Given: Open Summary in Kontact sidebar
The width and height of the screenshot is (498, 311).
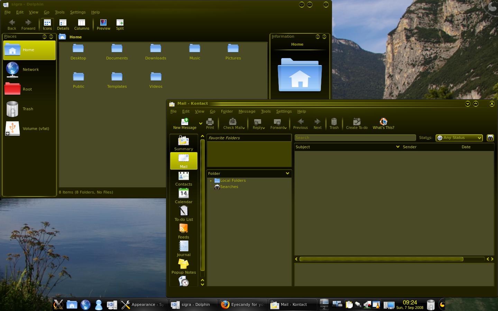Looking at the screenshot, I should click(x=184, y=143).
